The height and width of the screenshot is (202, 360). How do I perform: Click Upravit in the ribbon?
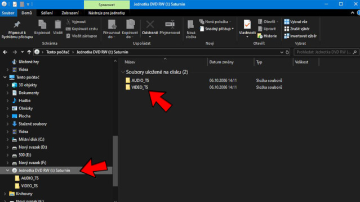267,29
